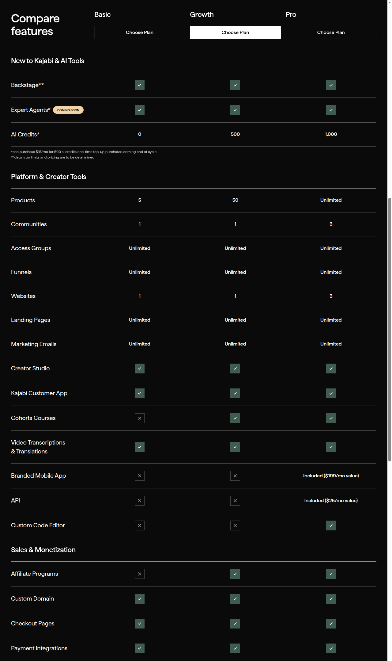
Task: Click the Checkout Pages checkmark under Growth
Action: pyautogui.click(x=235, y=624)
